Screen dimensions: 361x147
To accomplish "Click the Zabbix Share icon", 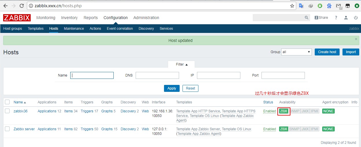I will (x=321, y=18).
